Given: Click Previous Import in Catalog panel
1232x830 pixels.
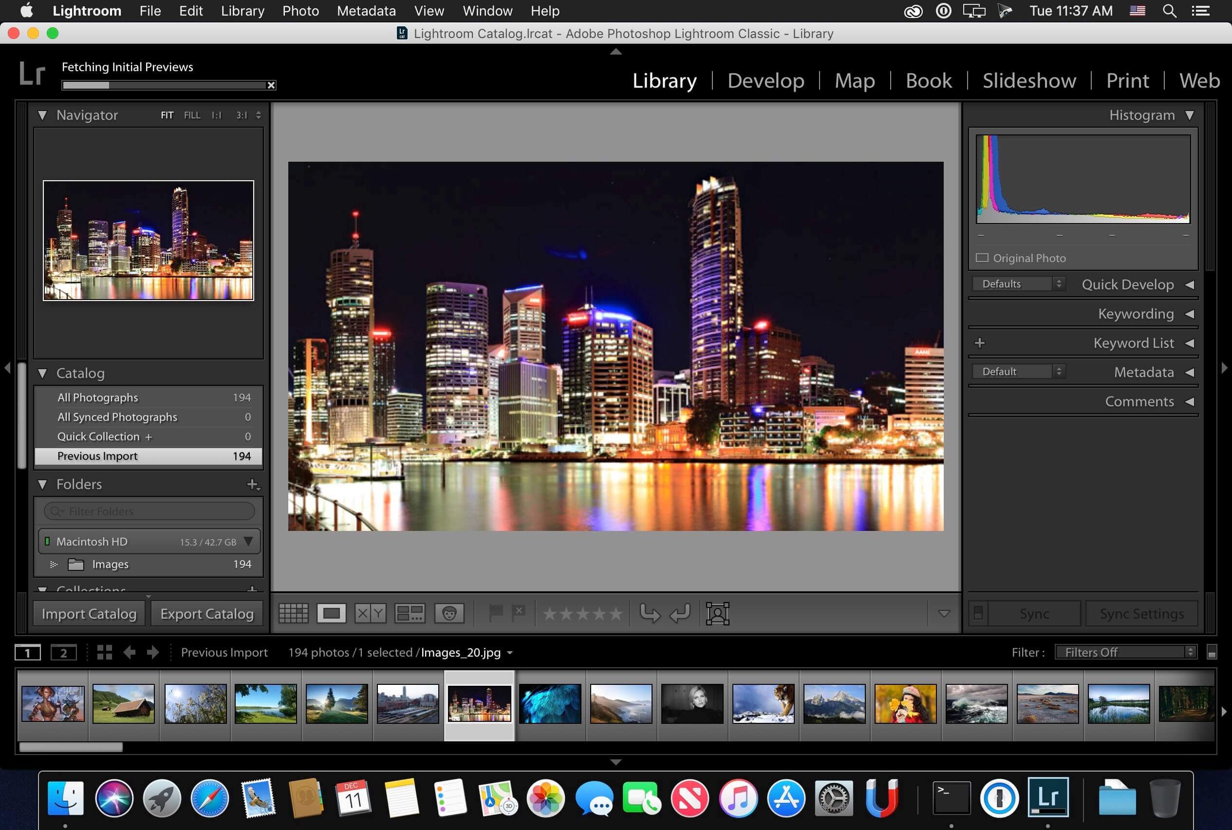Looking at the screenshot, I should pos(148,456).
